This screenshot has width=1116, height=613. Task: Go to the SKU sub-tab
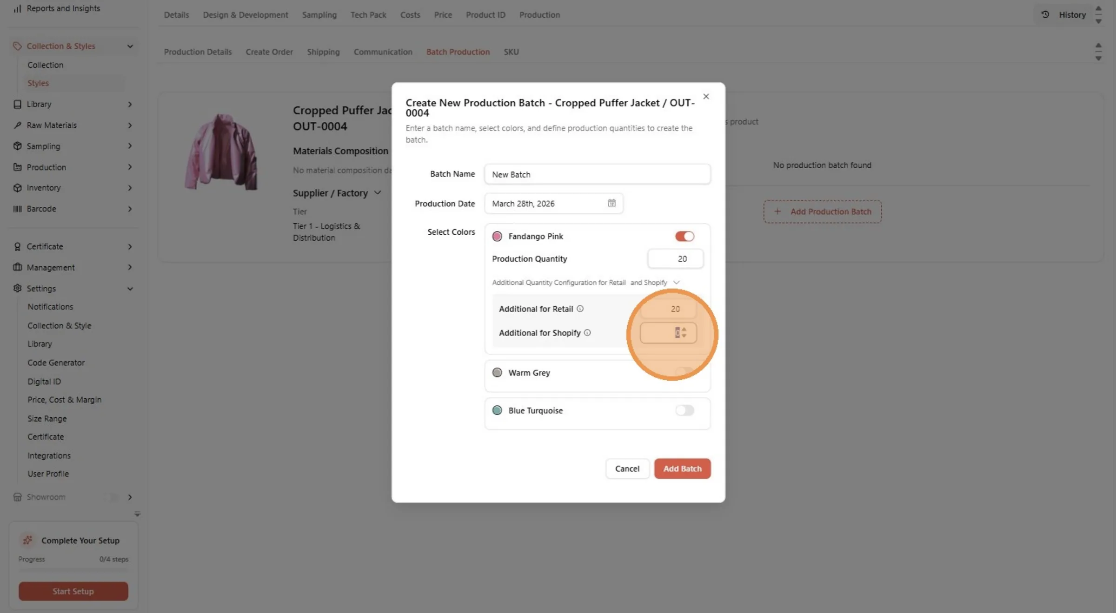pos(511,52)
